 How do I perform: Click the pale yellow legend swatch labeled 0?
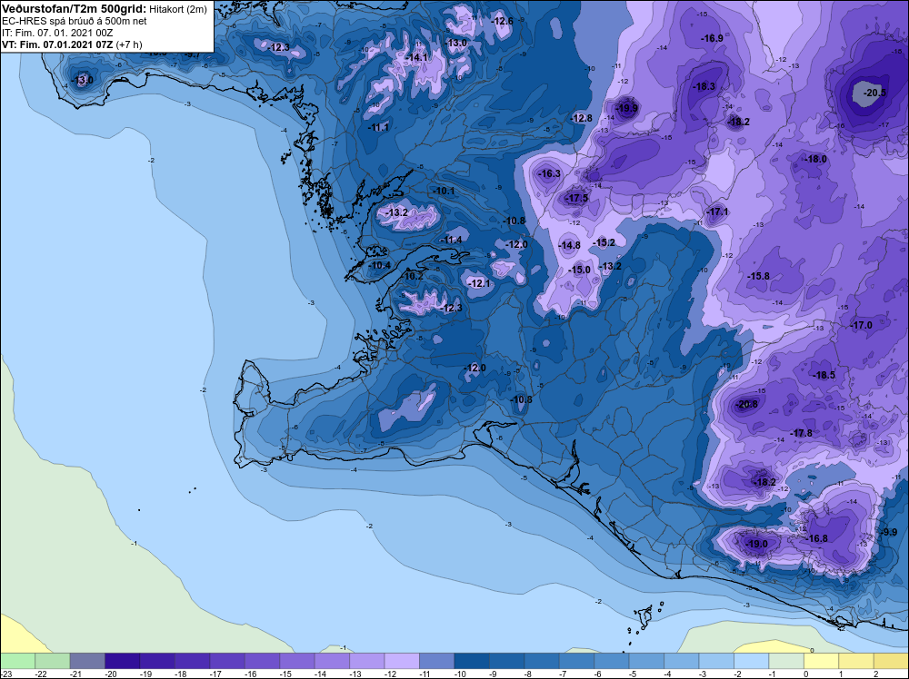coord(822,661)
